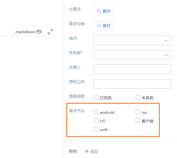Screen dimensions: 177x158
Task: Select the 已自测 radio option
Action: coord(96,97)
